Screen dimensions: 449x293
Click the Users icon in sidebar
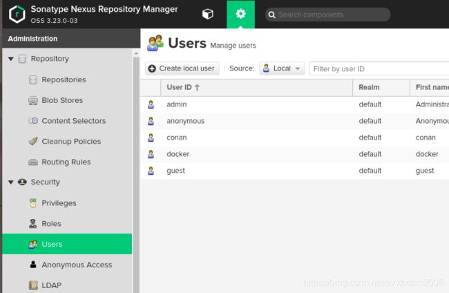33,244
